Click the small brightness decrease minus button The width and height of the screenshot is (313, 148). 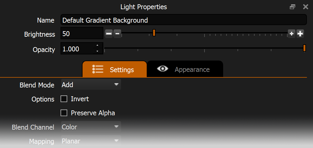point(117,33)
